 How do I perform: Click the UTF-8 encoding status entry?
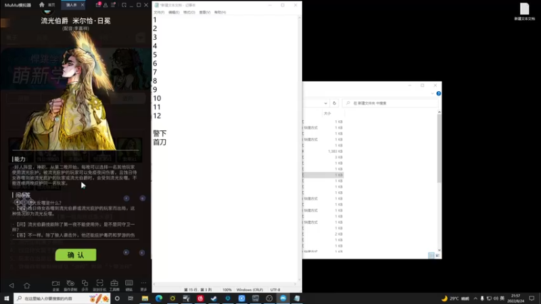click(x=275, y=290)
